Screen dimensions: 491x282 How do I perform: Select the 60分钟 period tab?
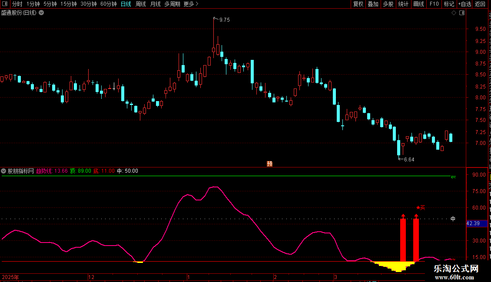pos(108,4)
